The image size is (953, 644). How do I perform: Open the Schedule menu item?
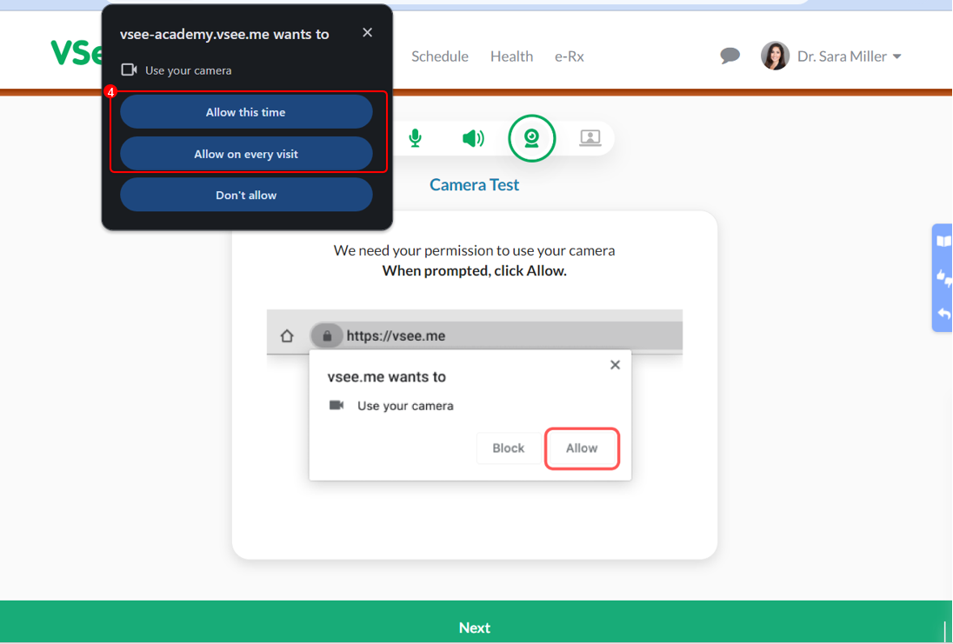[x=439, y=56]
